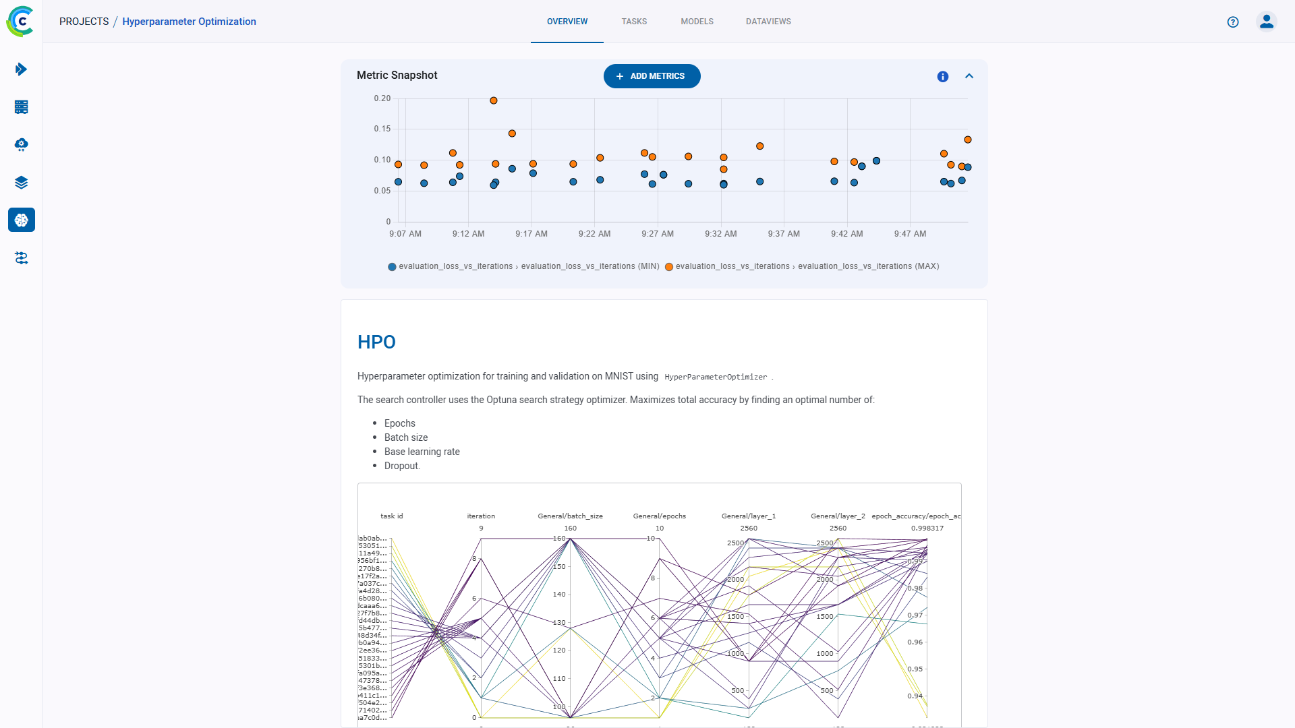Switch to the TASKS tab

(x=634, y=21)
